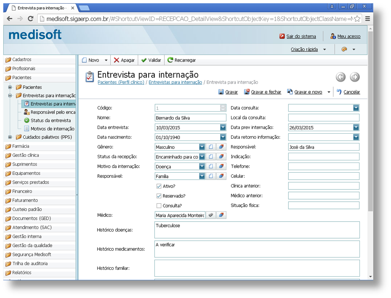Open dropdown arrow next to Gravar e novo
The width and height of the screenshot is (391, 298).
pos(329,92)
